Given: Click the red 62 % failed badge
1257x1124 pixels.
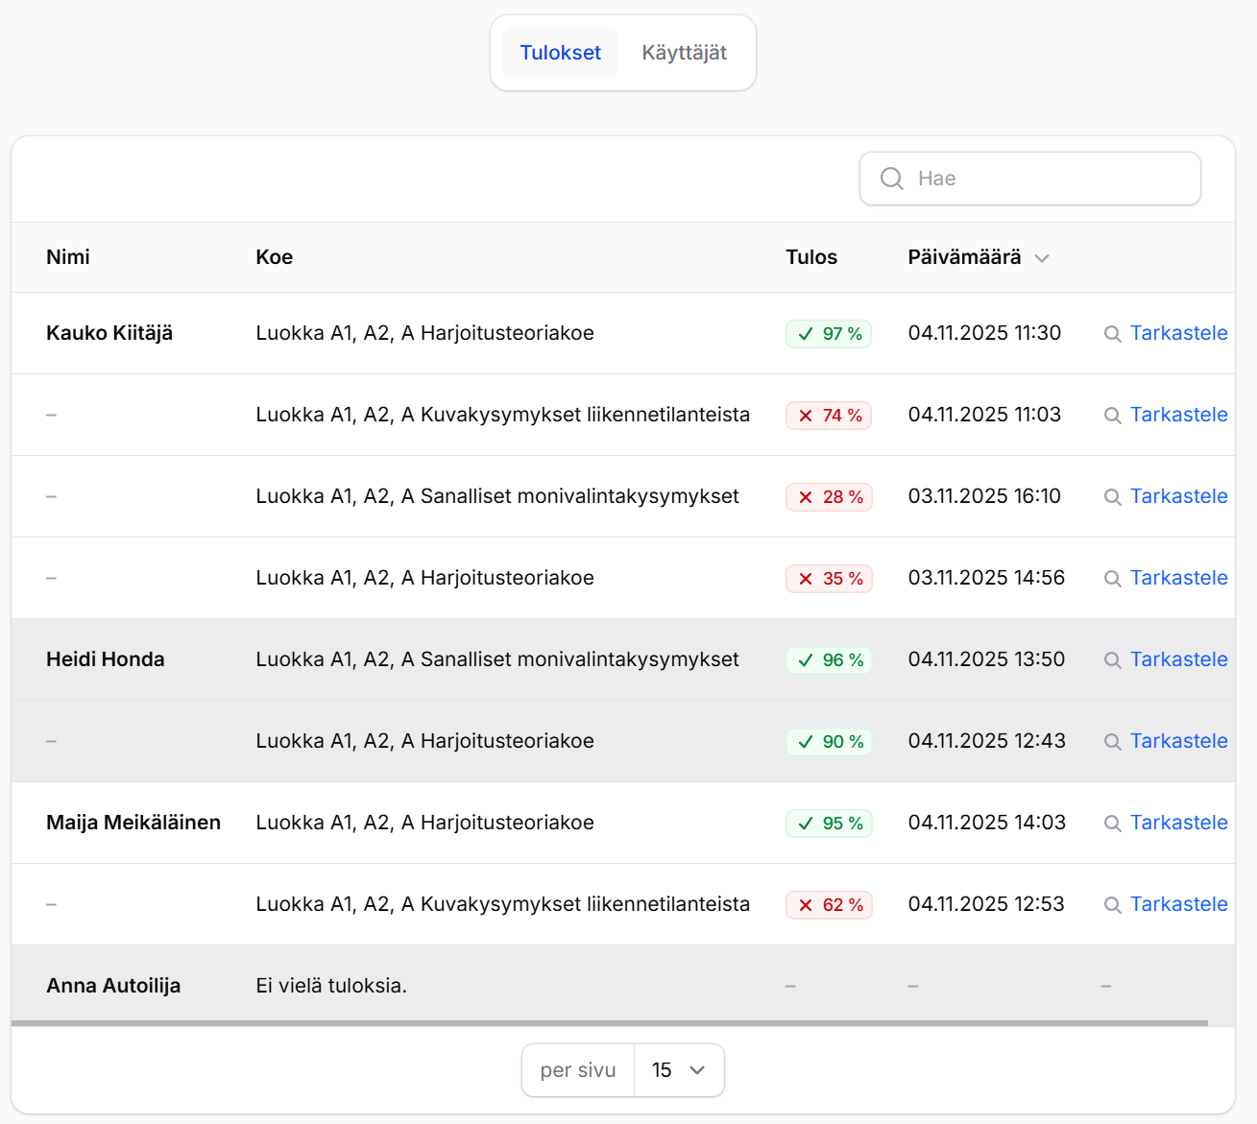Looking at the screenshot, I should [x=829, y=905].
